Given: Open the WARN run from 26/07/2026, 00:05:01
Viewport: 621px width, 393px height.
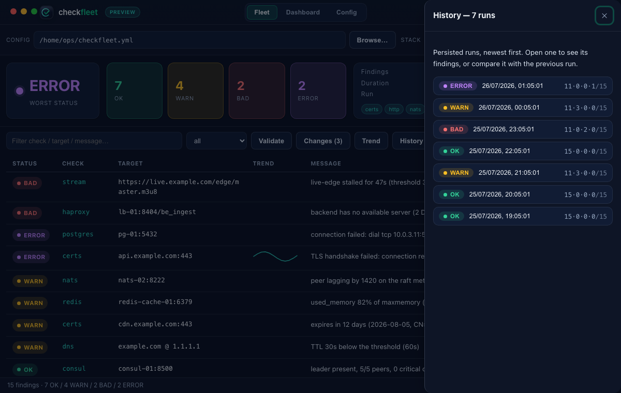Looking at the screenshot, I should 523,108.
